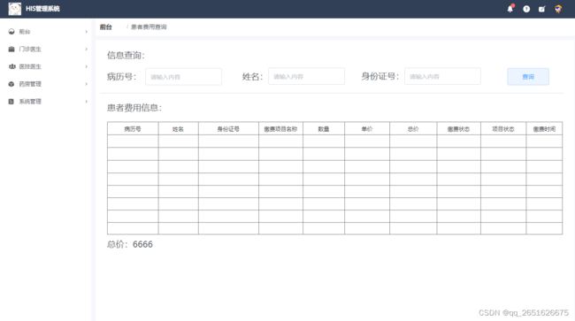Click the edit note icon in header
Image resolution: width=575 pixels, height=321 pixels.
coord(541,9)
